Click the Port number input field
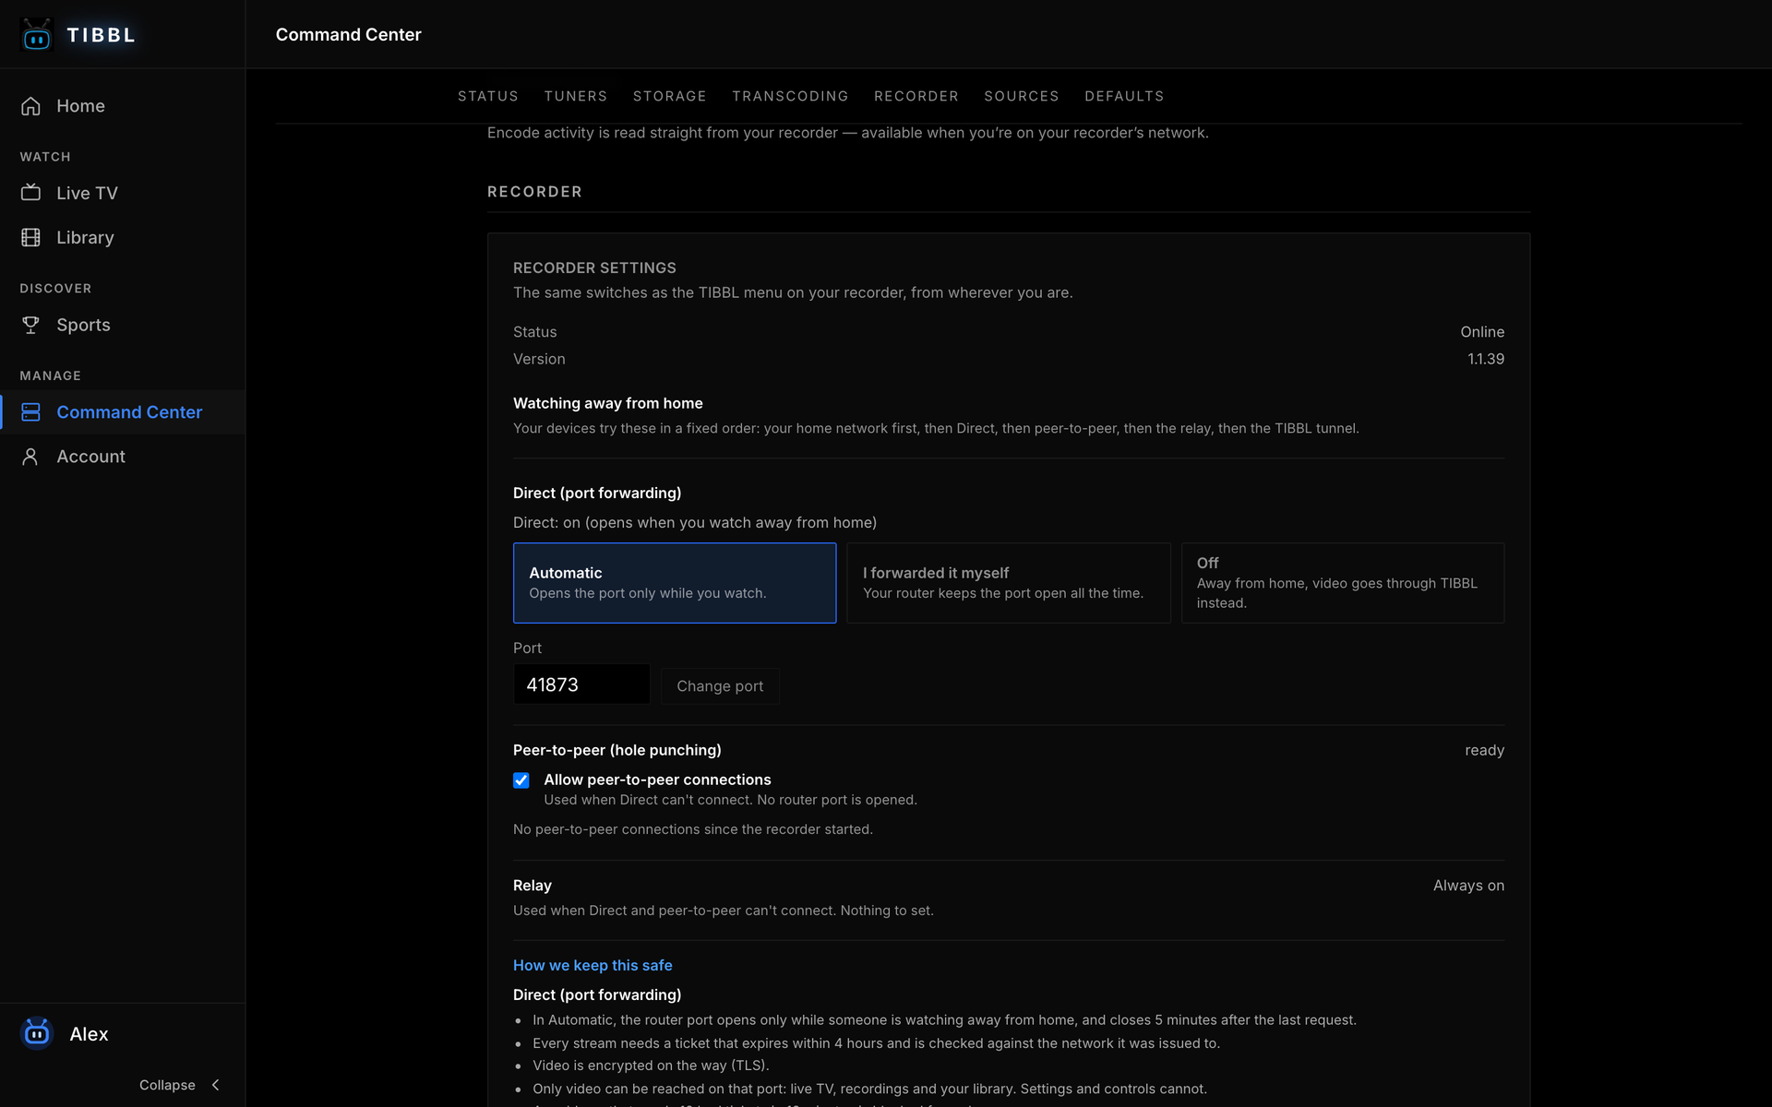Image resolution: width=1772 pixels, height=1107 pixels. click(x=581, y=684)
